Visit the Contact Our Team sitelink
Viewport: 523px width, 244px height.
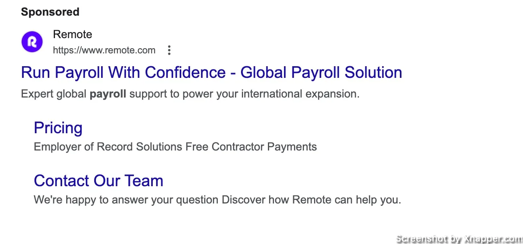99,181
